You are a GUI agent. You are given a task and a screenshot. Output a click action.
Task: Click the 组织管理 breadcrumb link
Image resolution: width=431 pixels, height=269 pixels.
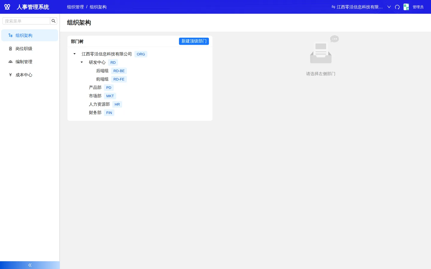click(x=75, y=7)
